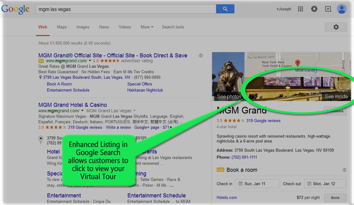The height and width of the screenshot is (205, 354).
Task: Click the red map pin marker
Action: 298,63
